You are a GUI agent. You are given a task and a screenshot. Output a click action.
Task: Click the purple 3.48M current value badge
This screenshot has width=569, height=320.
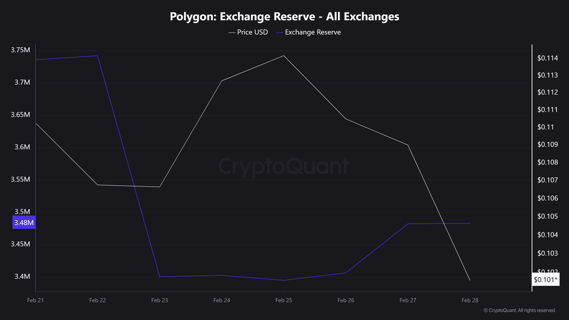click(24, 222)
